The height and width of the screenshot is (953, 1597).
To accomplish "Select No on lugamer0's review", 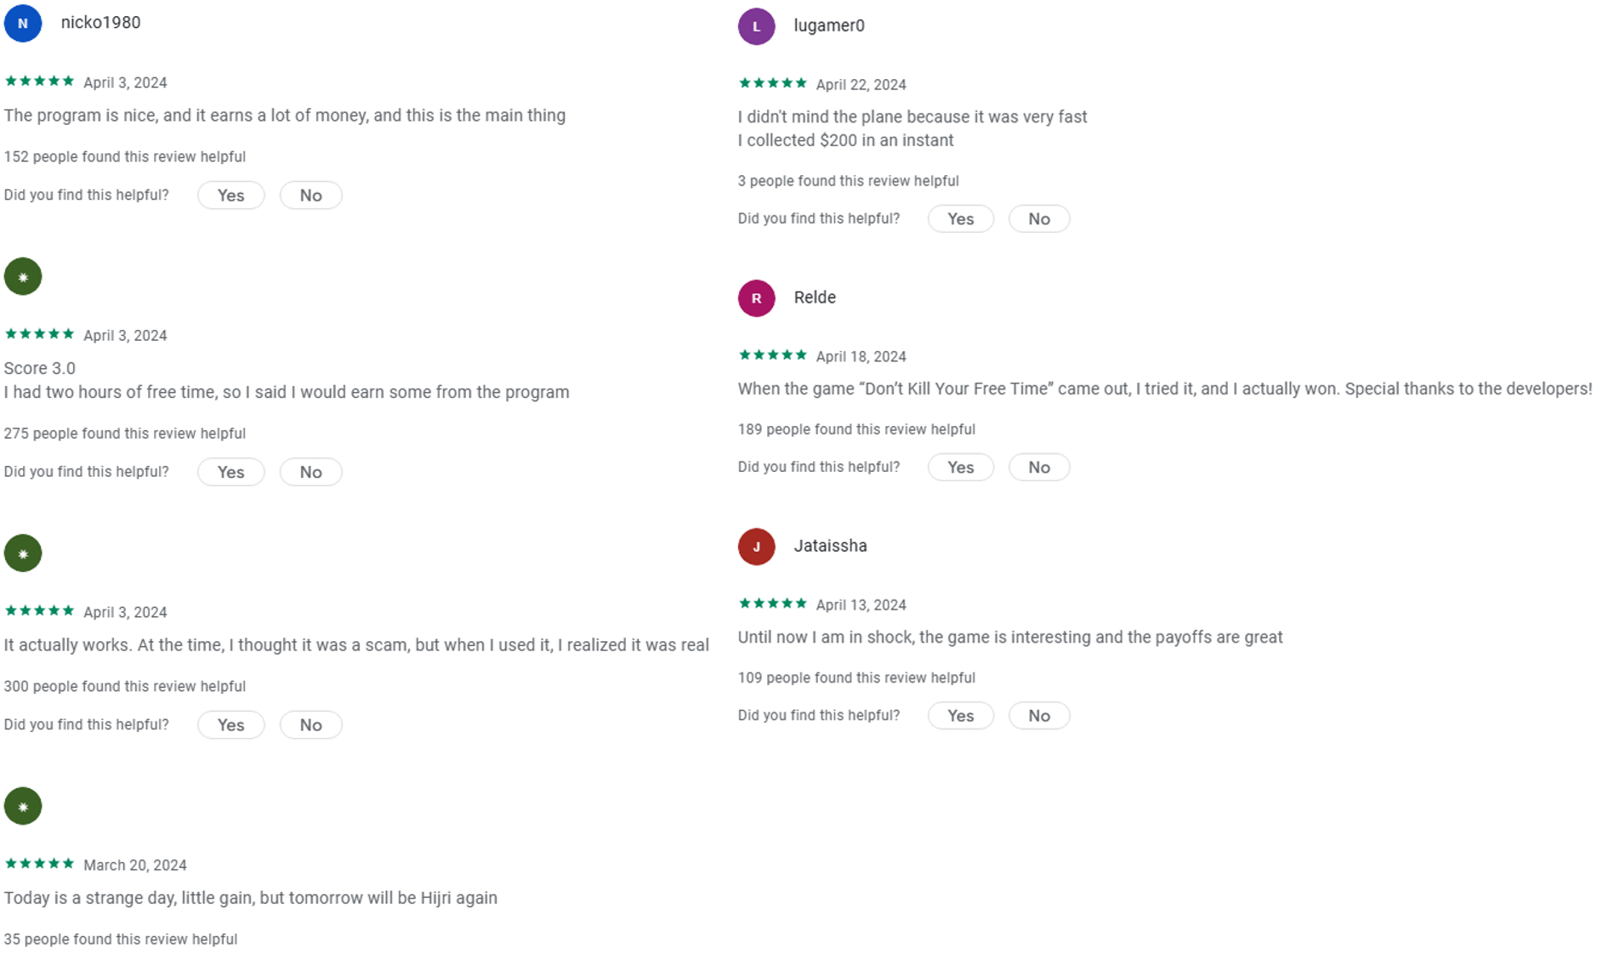I will coord(1038,219).
